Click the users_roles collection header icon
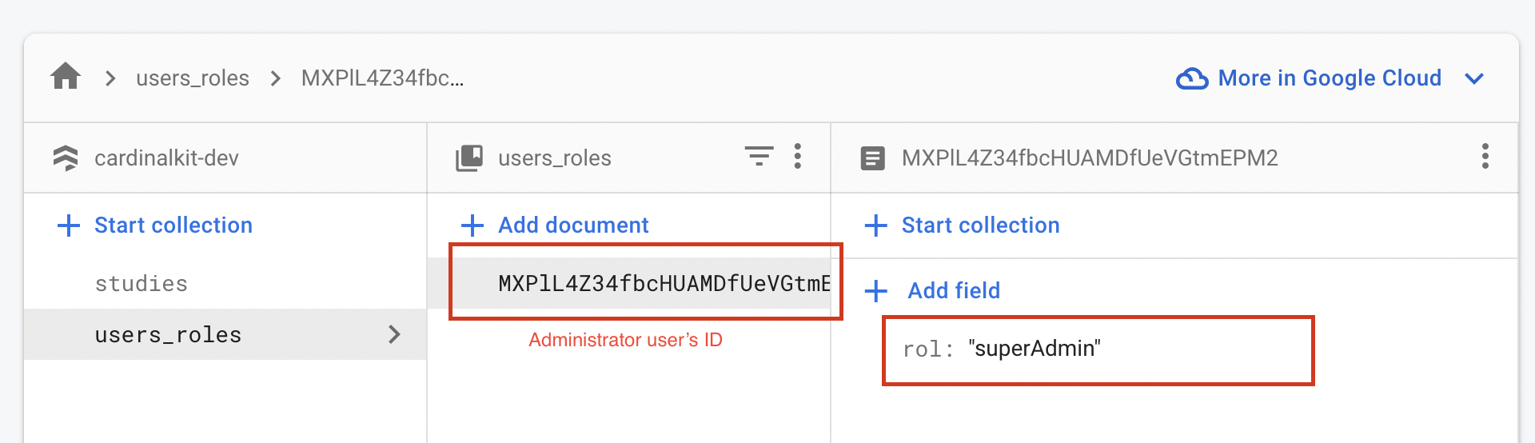This screenshot has width=1535, height=443. [x=469, y=158]
